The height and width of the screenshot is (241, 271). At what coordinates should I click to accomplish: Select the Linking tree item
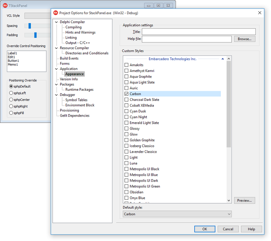tap(71, 38)
